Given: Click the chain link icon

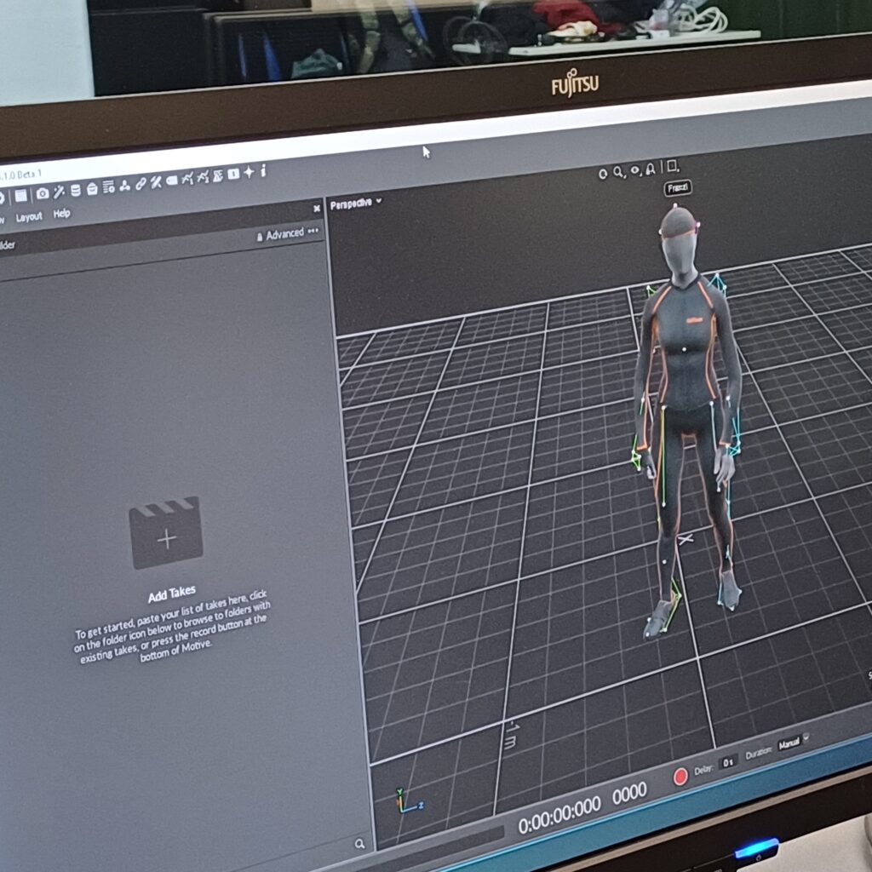Looking at the screenshot, I should coord(141,184).
